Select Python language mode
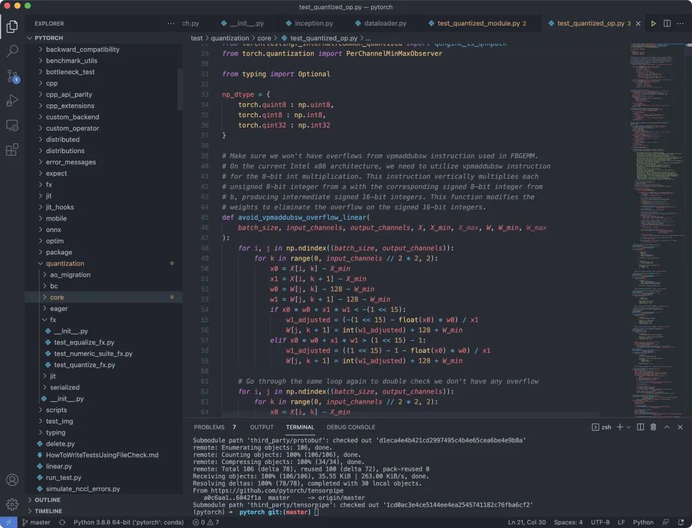 pyautogui.click(x=643, y=522)
